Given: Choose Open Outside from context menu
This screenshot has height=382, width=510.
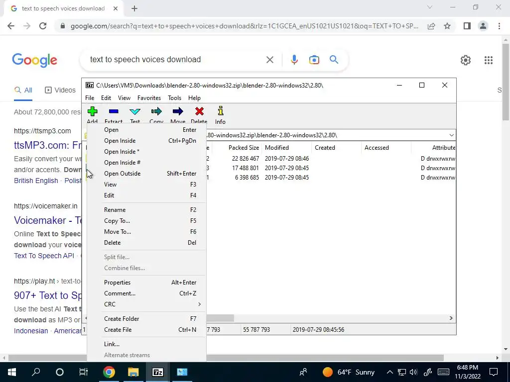Looking at the screenshot, I should pos(147,174).
